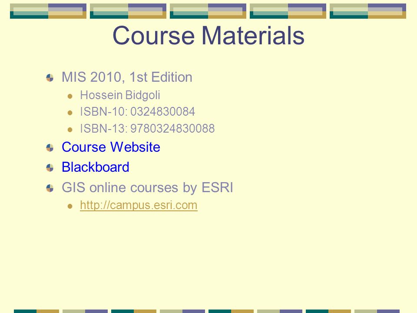417x313 pixels.
Task: Open the Course Website link
Action: point(111,147)
